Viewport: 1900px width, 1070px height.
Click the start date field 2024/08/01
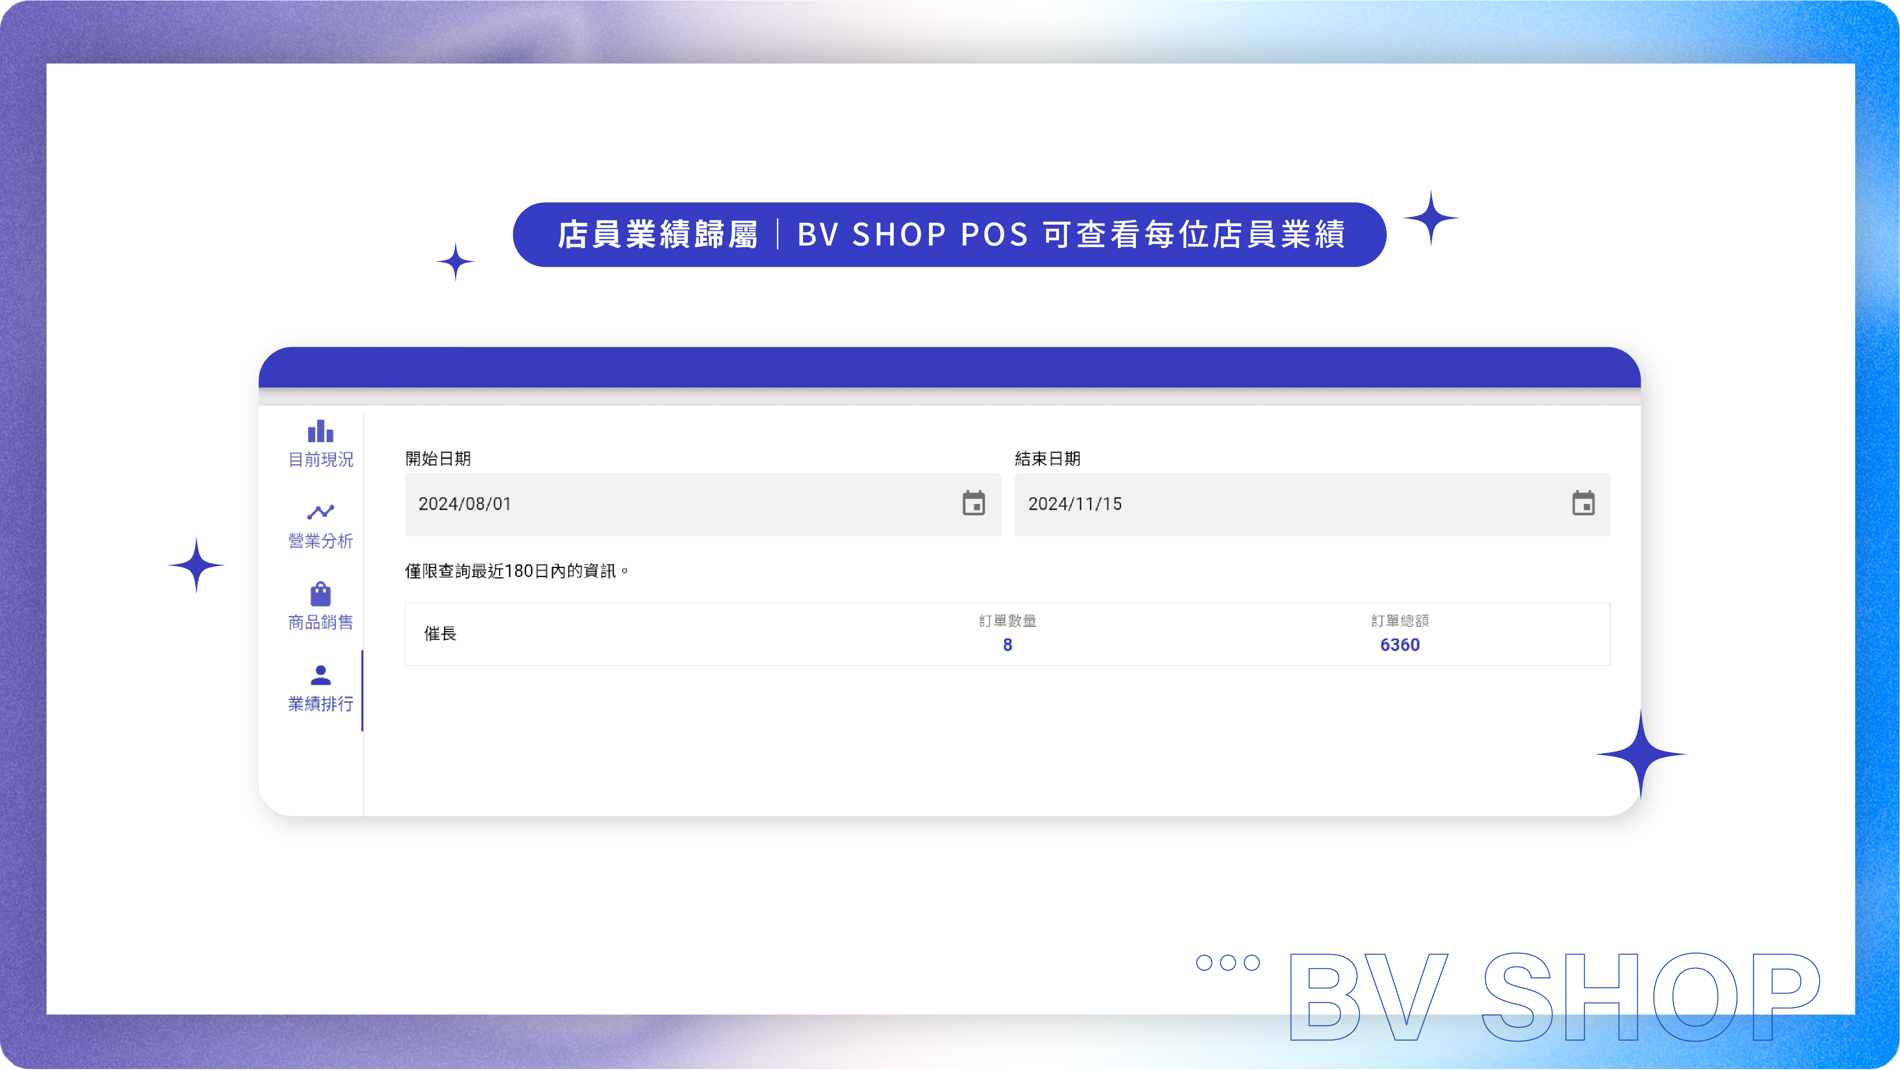[702, 504]
